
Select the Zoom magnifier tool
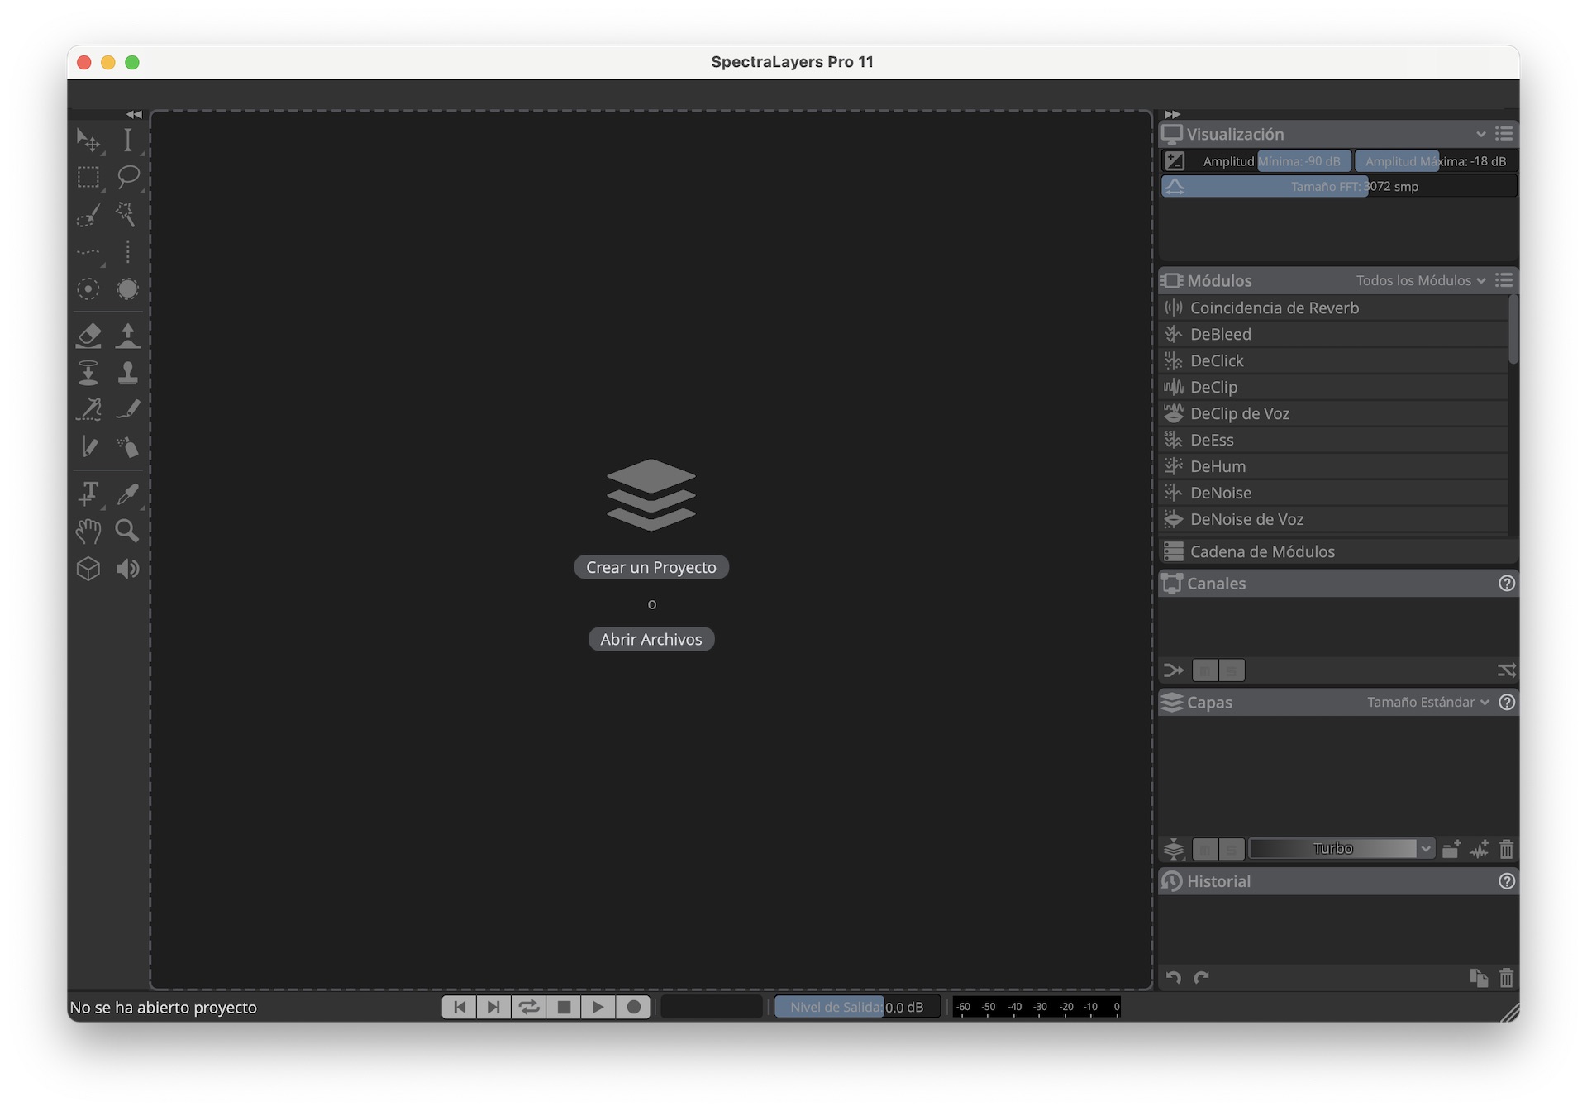127,531
